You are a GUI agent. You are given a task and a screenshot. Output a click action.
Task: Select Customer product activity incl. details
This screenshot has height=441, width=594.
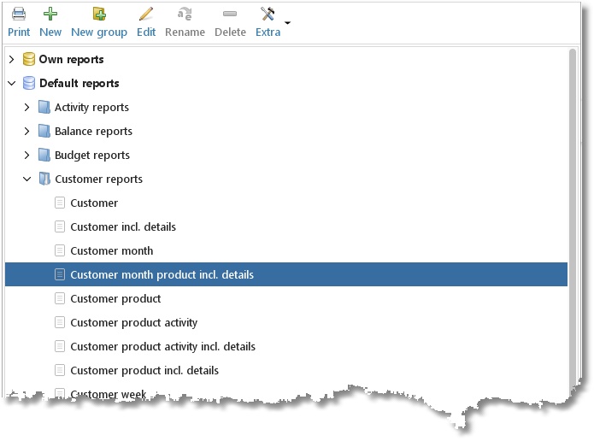click(x=163, y=347)
